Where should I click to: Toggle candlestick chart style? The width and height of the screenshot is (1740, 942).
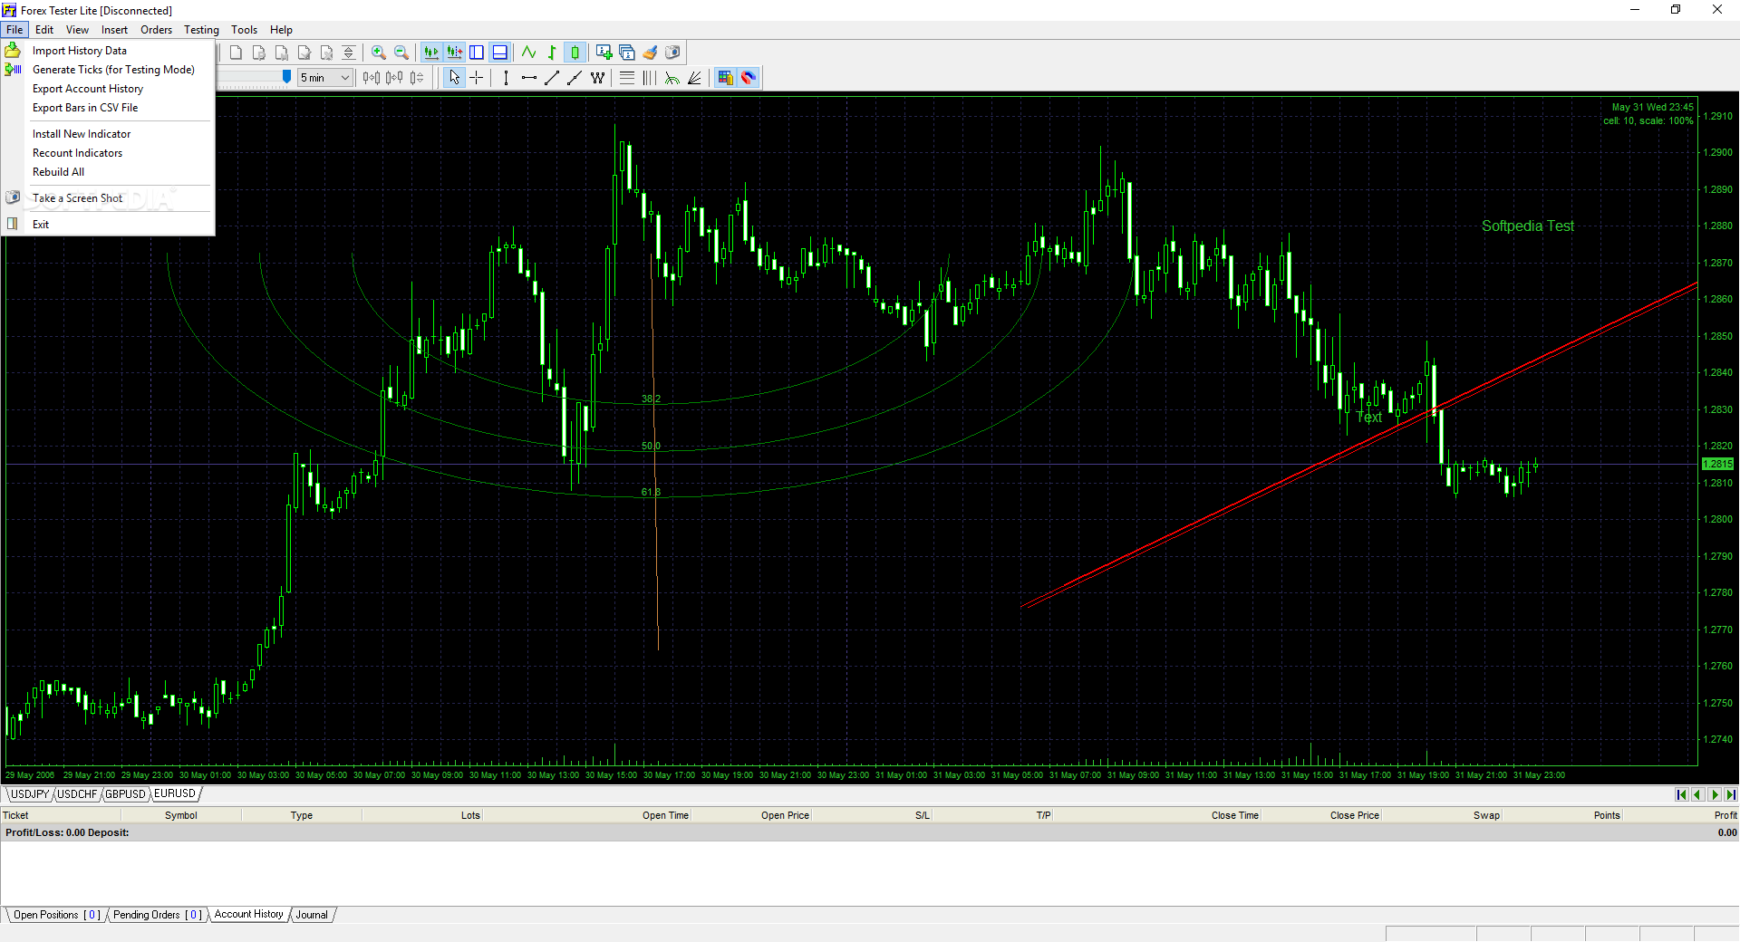[575, 53]
